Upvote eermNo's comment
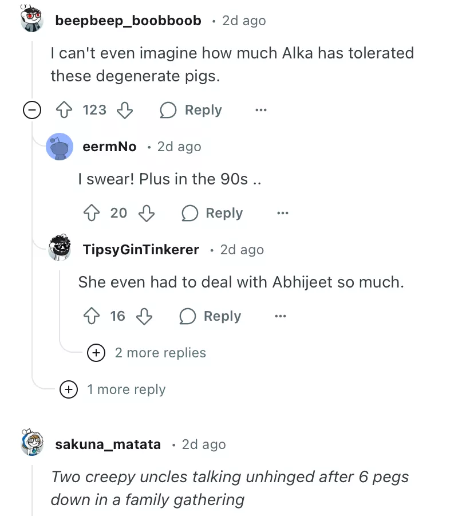This screenshot has width=474, height=516. 92,213
